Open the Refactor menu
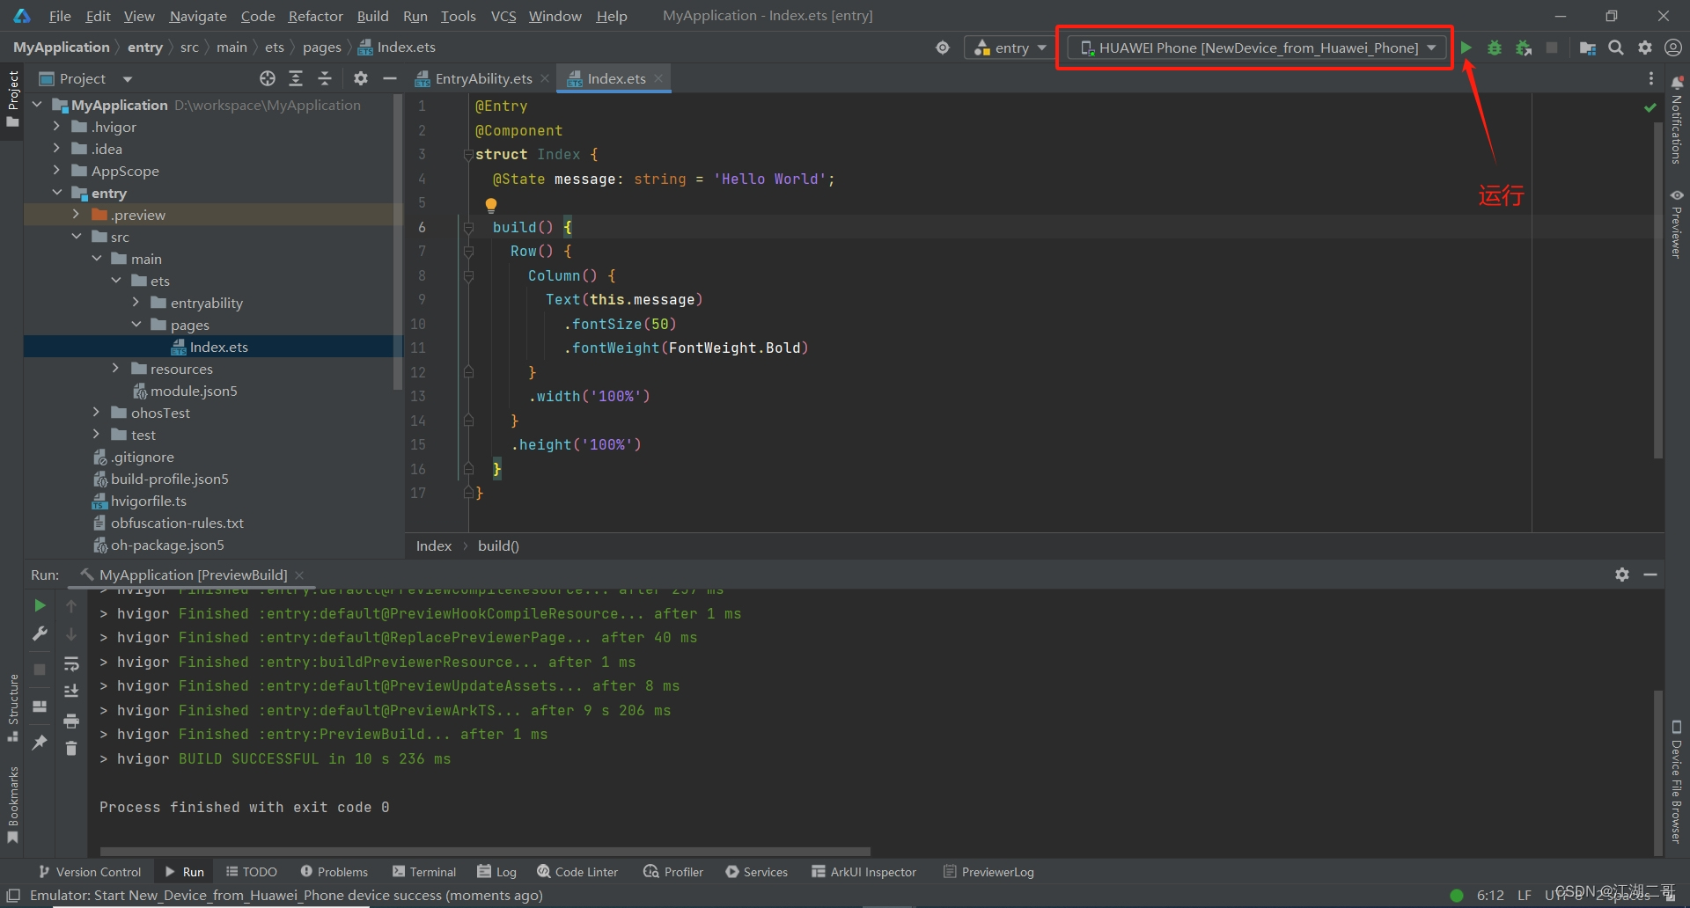 coord(315,16)
